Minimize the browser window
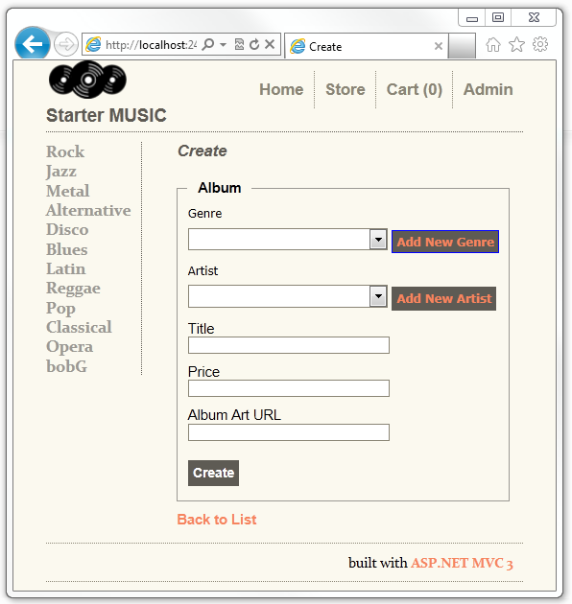 [472, 18]
